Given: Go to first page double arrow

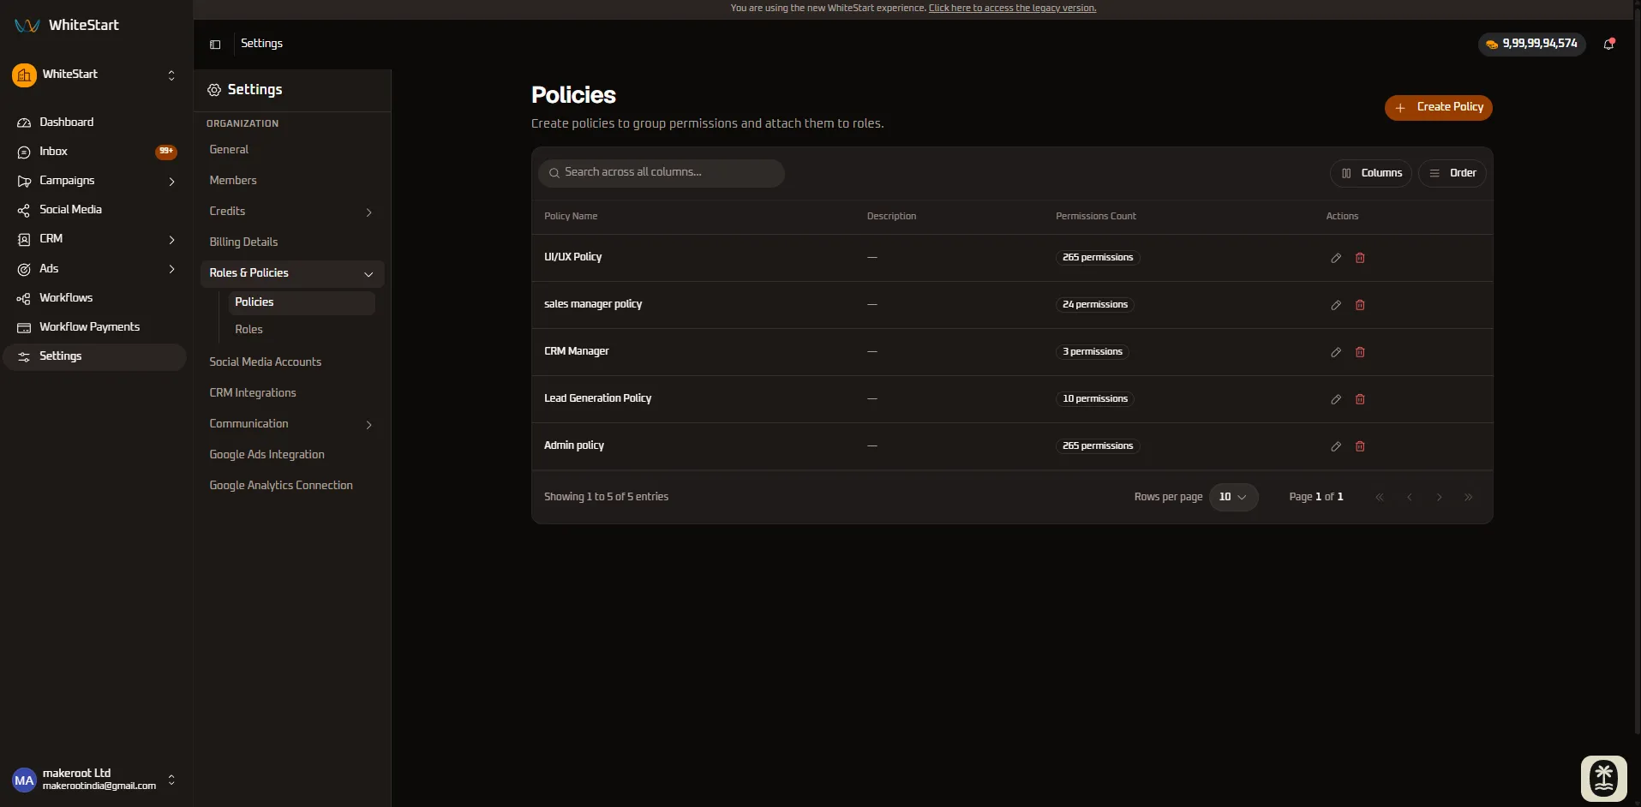Looking at the screenshot, I should (1380, 497).
